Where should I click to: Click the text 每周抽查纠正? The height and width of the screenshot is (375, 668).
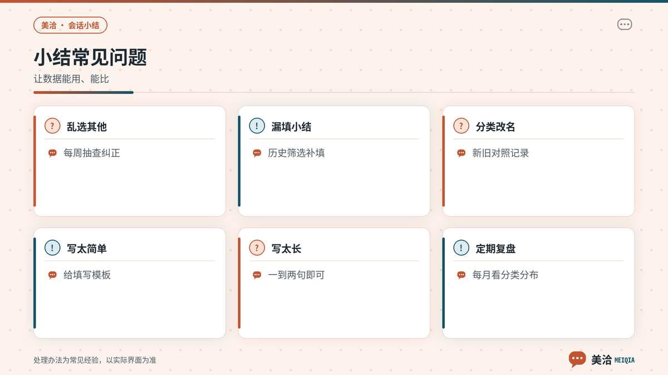click(x=92, y=153)
